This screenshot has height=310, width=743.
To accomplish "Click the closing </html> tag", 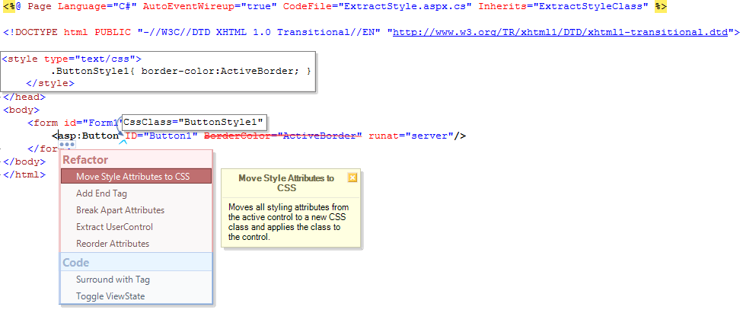I will click(24, 174).
